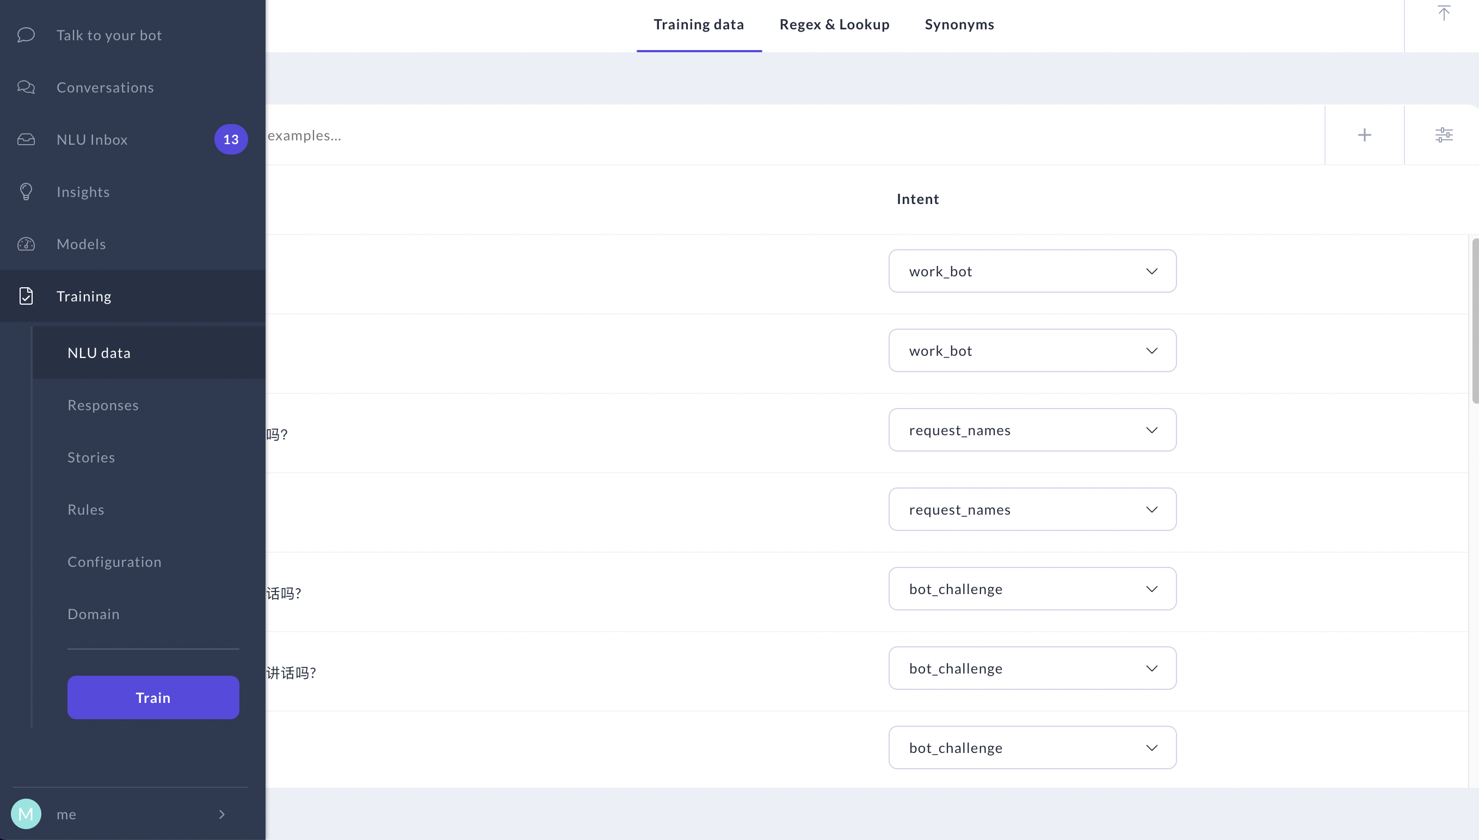Click the Models gauge icon

pos(26,244)
